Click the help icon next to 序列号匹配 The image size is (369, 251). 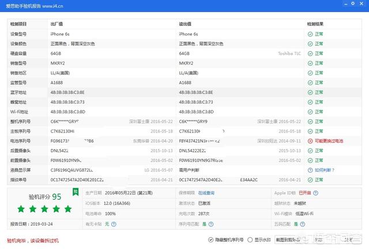pyautogui.click(x=211, y=224)
